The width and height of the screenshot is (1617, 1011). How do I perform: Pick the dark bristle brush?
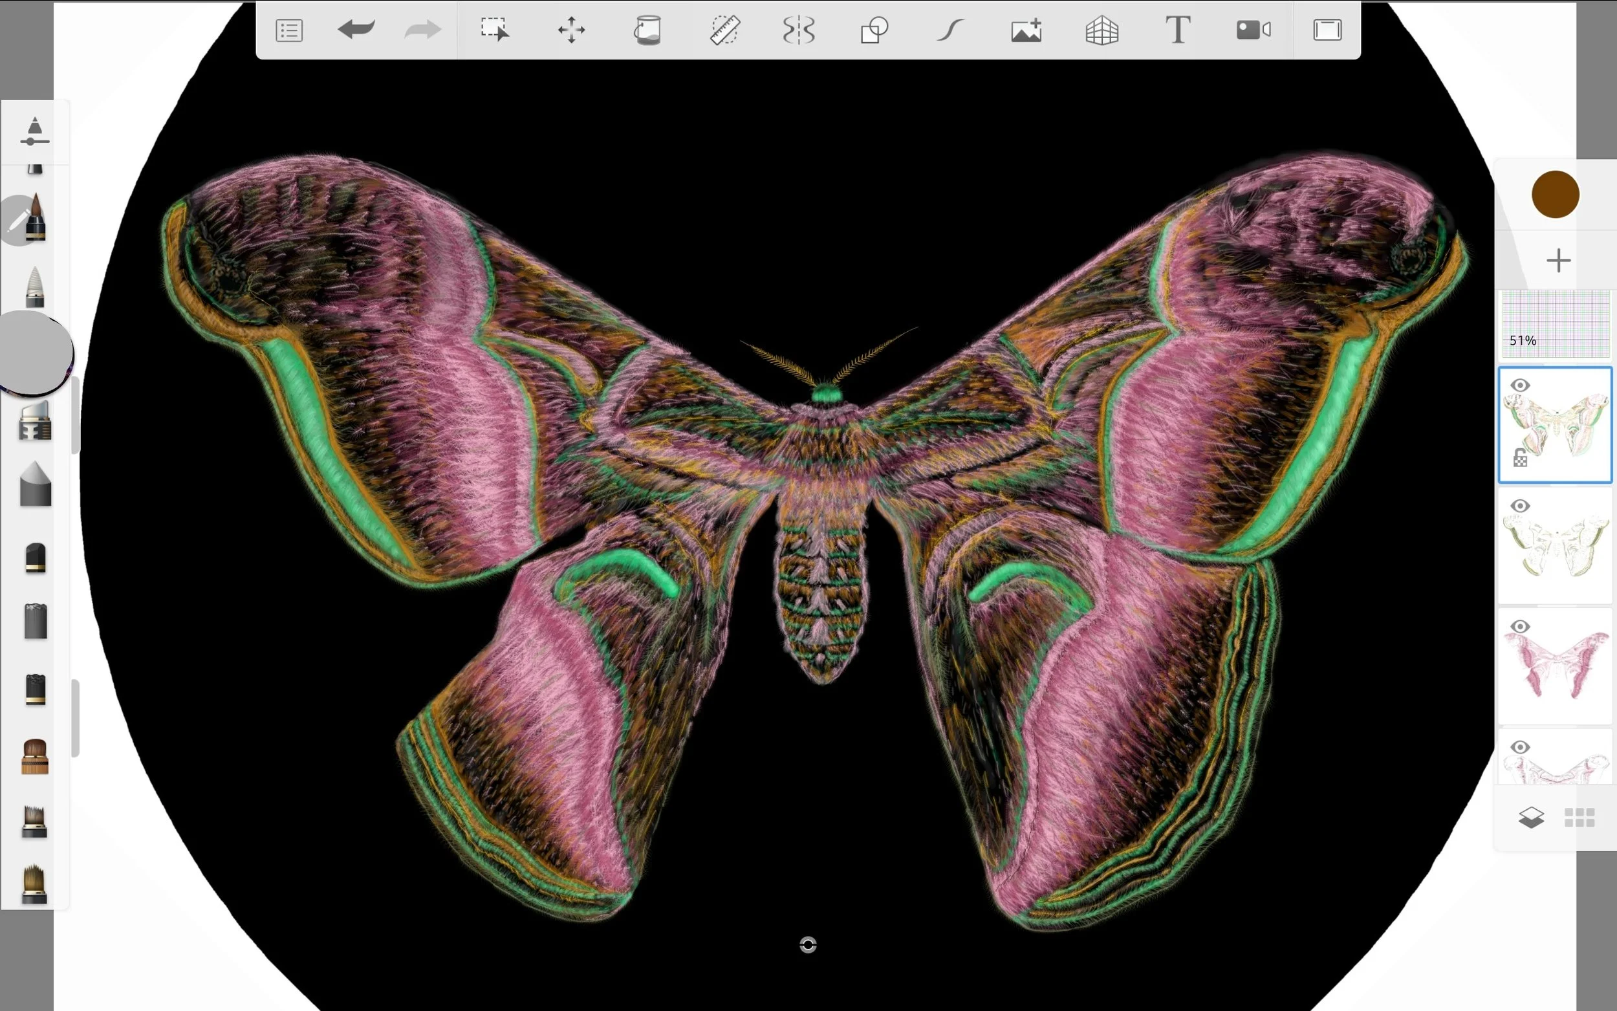35,821
